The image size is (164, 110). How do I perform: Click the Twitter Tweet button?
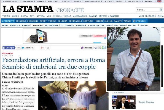tap(26, 48)
